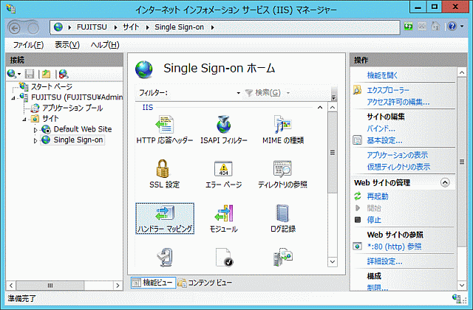Image resolution: width=473 pixels, height=310 pixels.
Task: Click the 再起動 restart link
Action: point(378,196)
